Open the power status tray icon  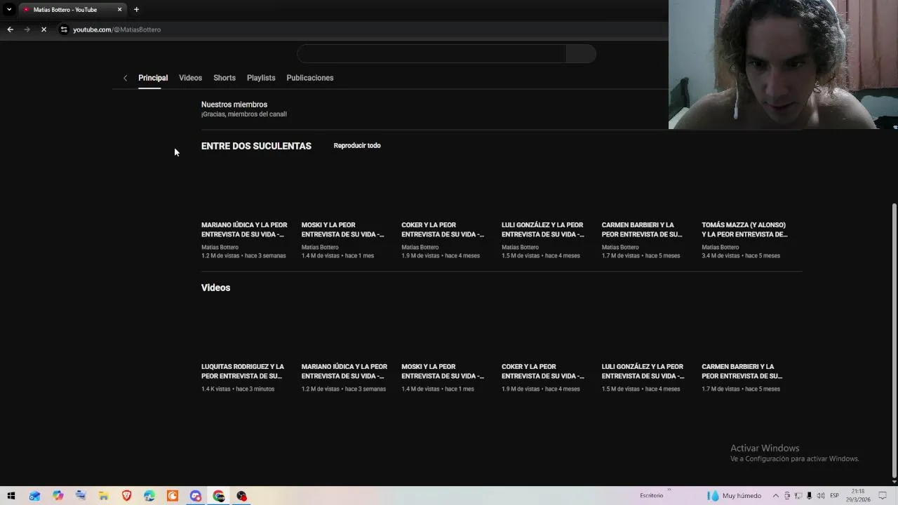coord(810,496)
